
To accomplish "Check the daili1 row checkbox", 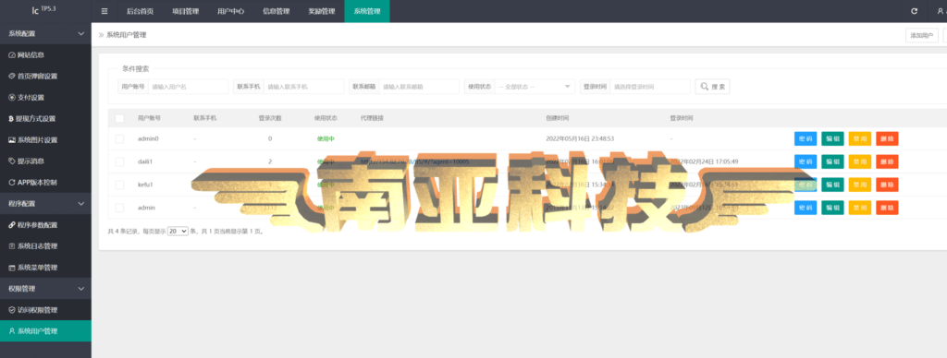I will click(119, 161).
